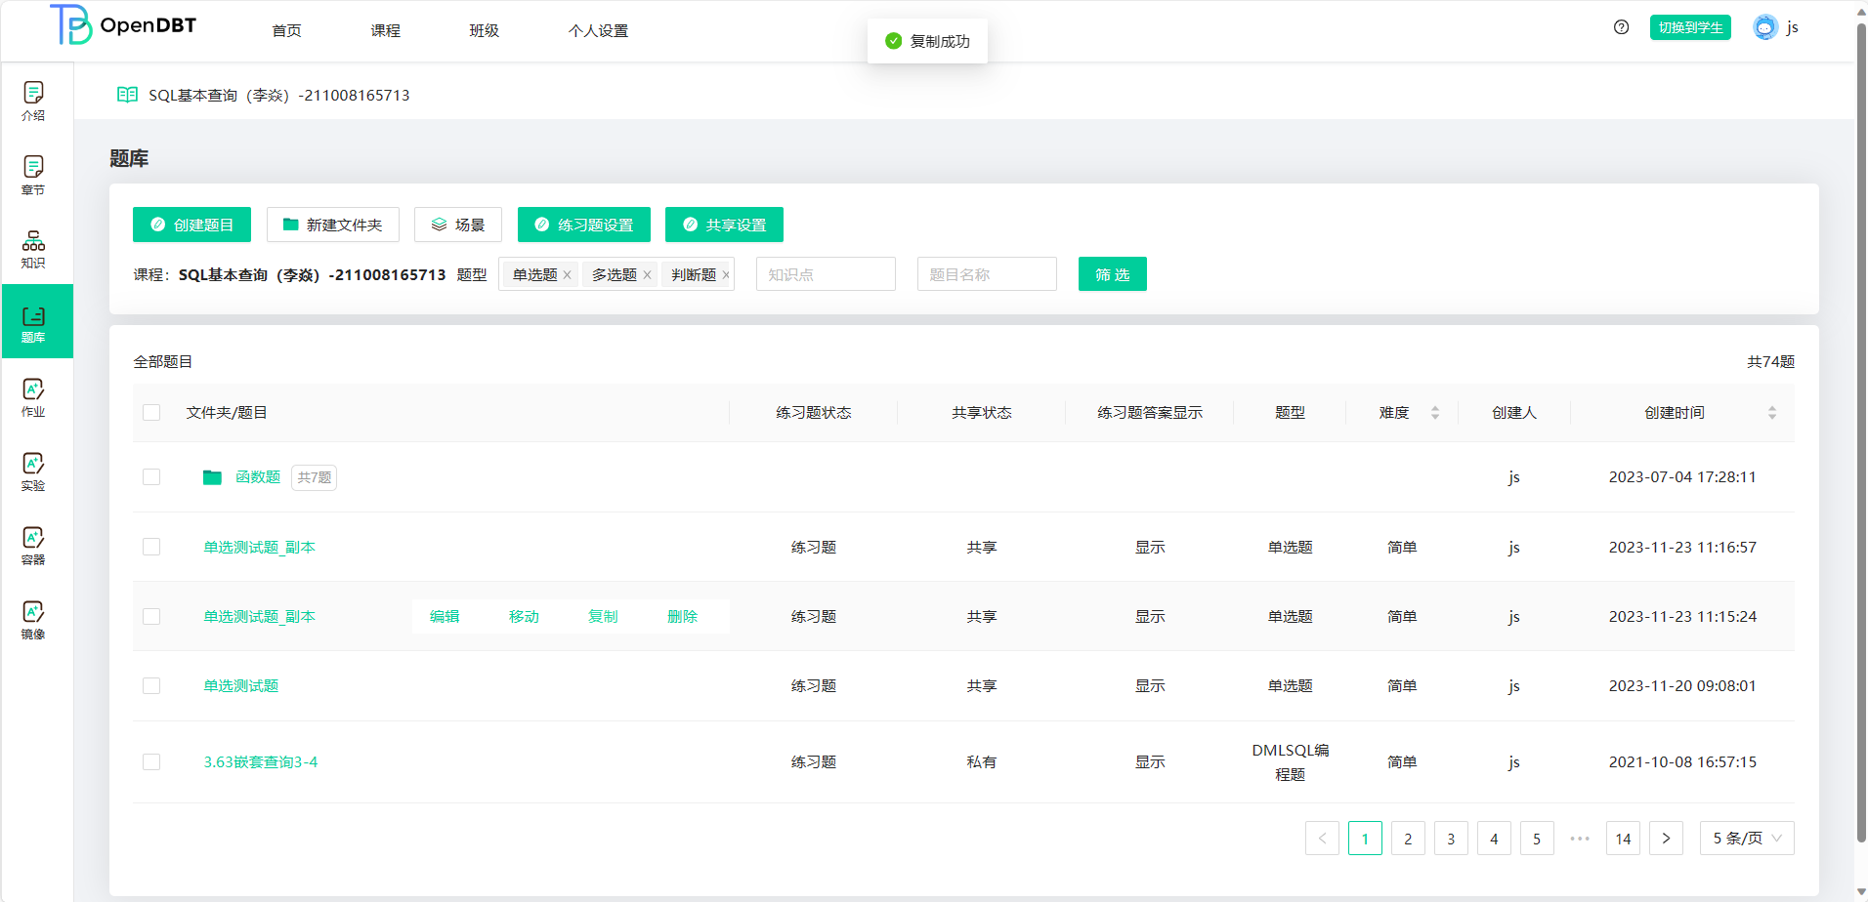Click the 私有 share status cell
Viewport: 1868px width, 902px height.
tap(982, 762)
